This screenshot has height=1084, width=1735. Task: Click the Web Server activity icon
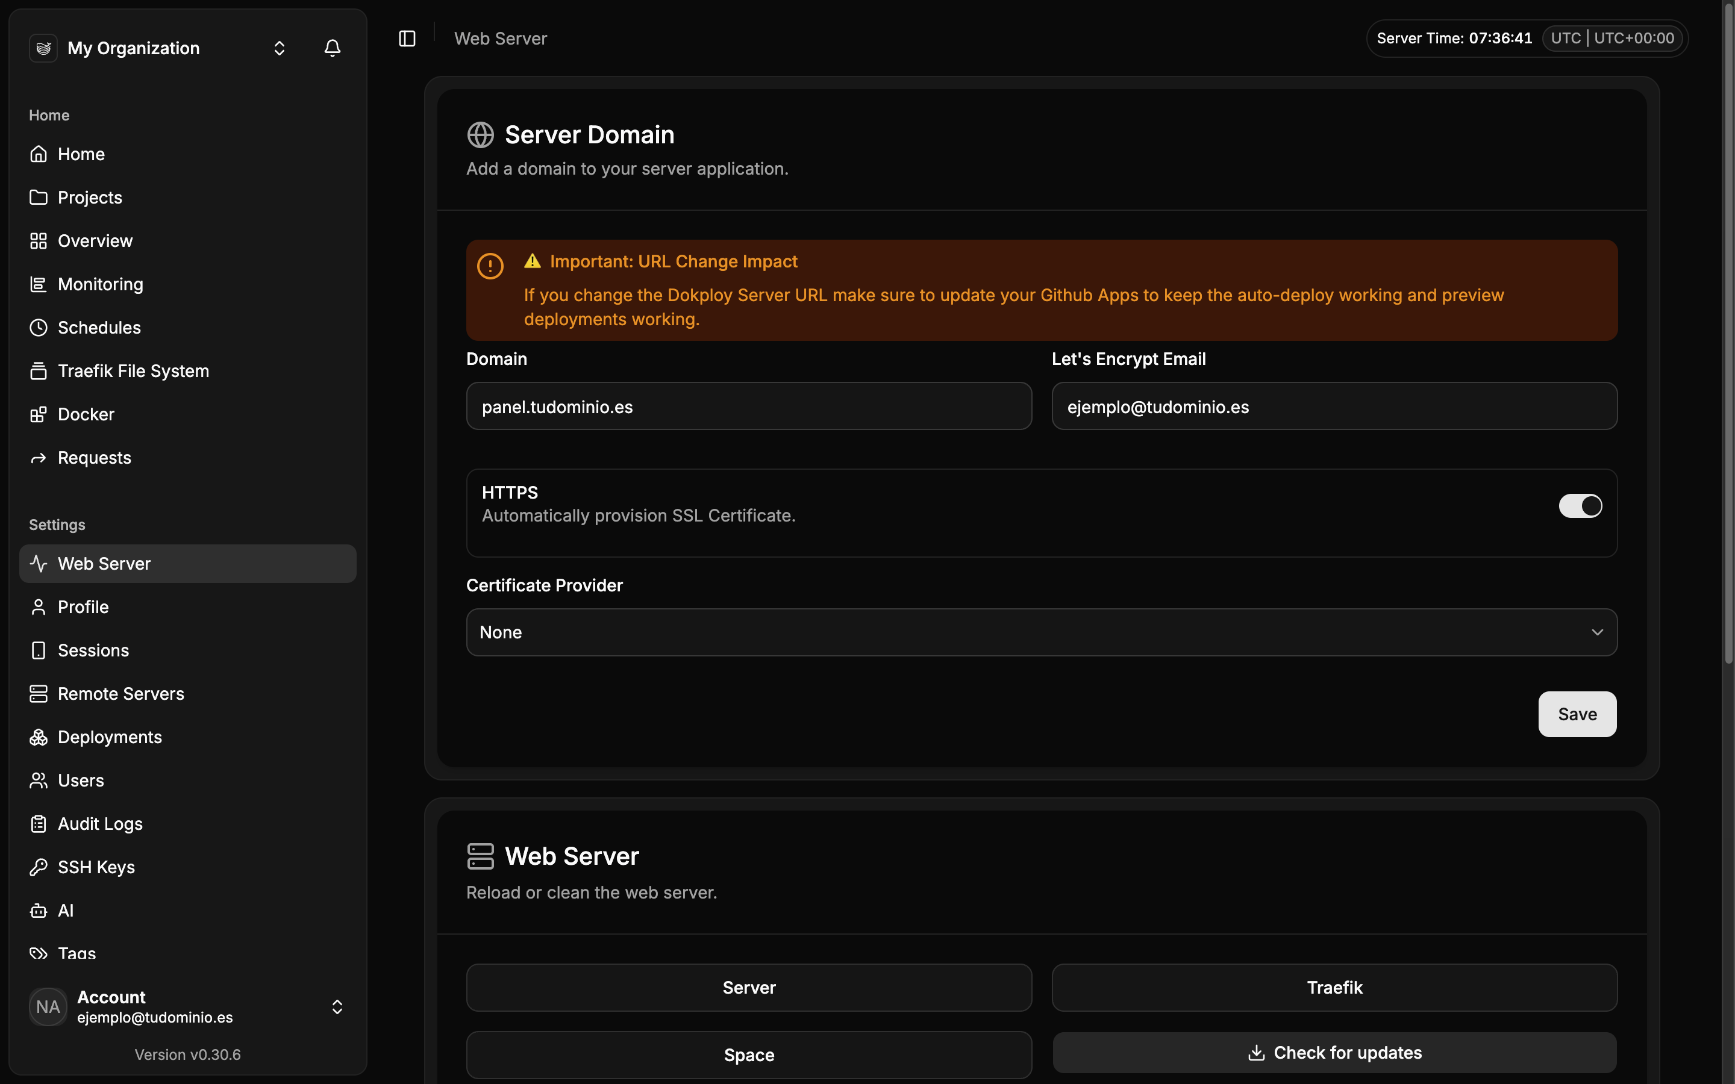(39, 564)
